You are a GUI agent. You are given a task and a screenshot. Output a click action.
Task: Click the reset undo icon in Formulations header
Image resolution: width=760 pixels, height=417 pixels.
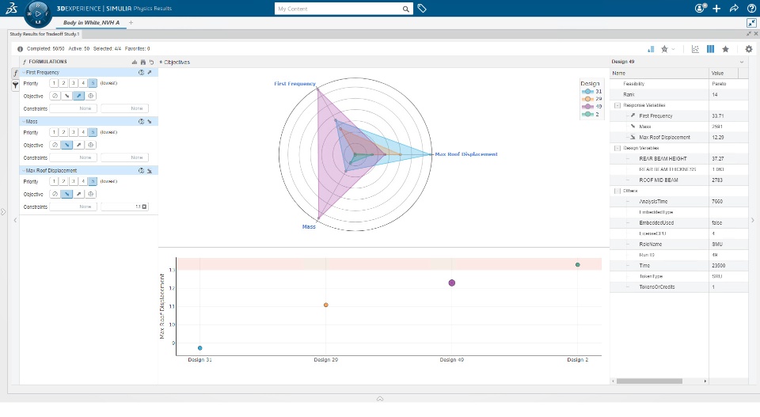152,62
